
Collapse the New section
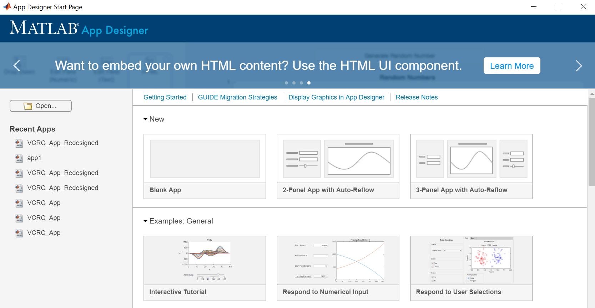[x=145, y=119]
